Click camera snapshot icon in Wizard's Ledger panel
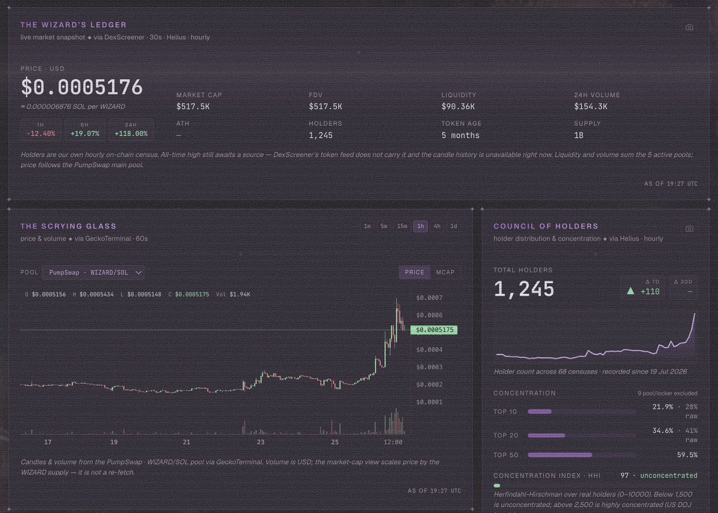Viewport: 718px width, 513px height. [x=689, y=28]
